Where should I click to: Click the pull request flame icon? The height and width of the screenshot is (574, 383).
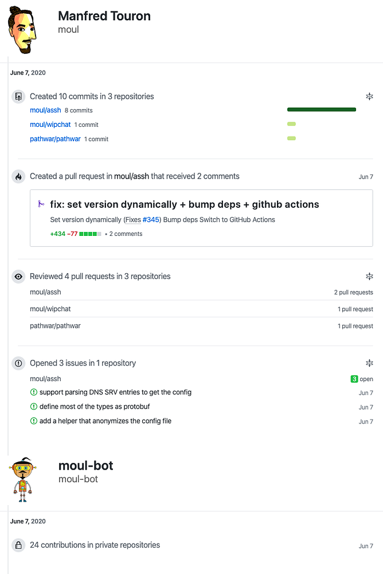18,176
